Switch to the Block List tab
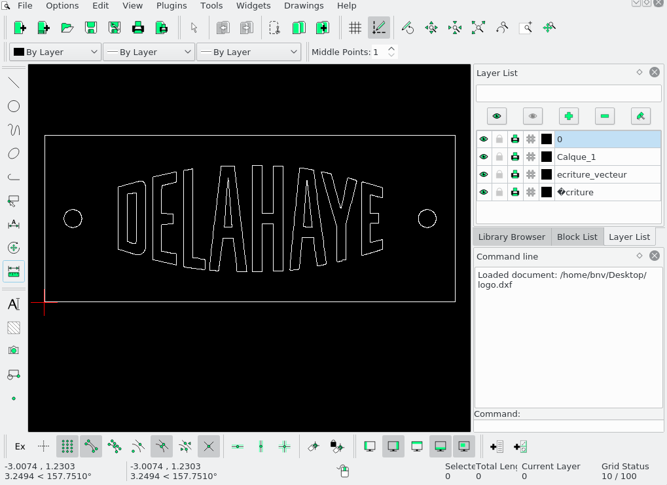This screenshot has height=485, width=667. tap(577, 237)
